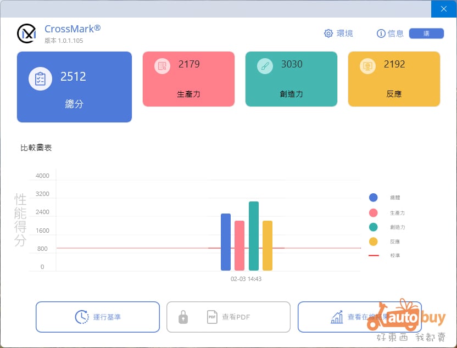Click the small blue button beside 信息
Viewport: 457px width, 348px height.
pyautogui.click(x=426, y=33)
